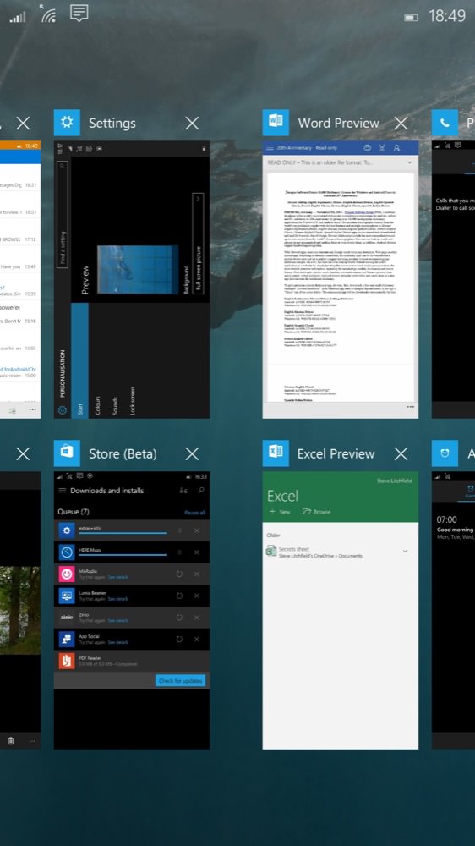This screenshot has height=846, width=475.
Task: Select the Excel Preview card title
Action: coord(336,453)
